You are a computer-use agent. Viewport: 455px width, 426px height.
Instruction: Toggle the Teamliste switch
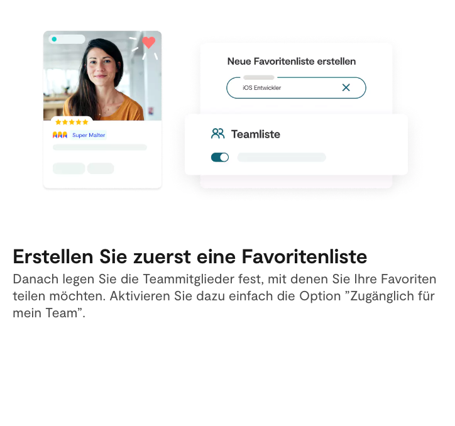point(220,157)
